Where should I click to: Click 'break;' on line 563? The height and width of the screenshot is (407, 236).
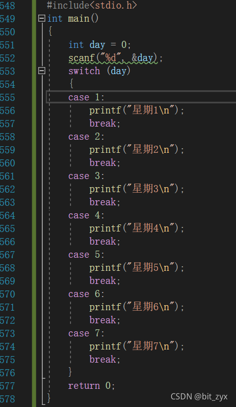coord(105,202)
